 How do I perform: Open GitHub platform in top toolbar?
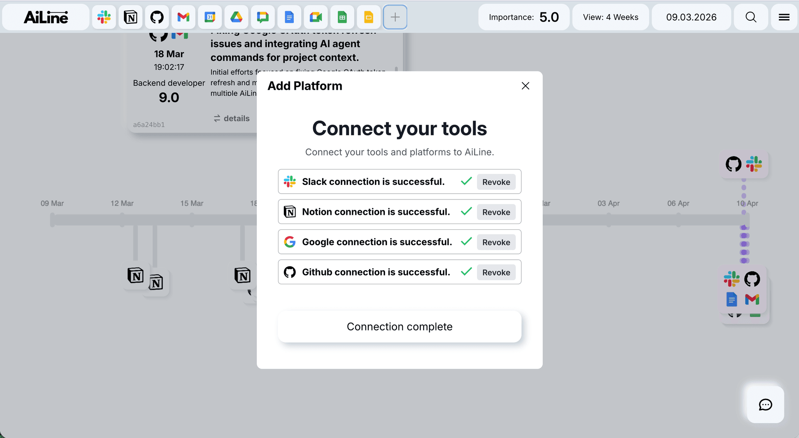[157, 17]
